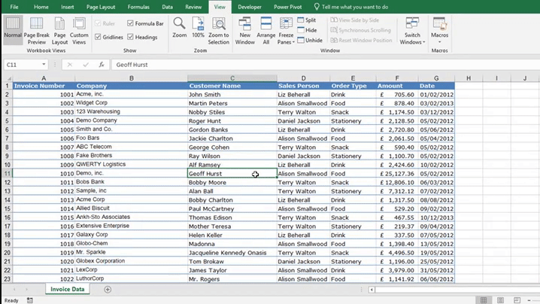Image resolution: width=540 pixels, height=304 pixels.
Task: Toggle the Headings checkbox
Action: pos(131,37)
